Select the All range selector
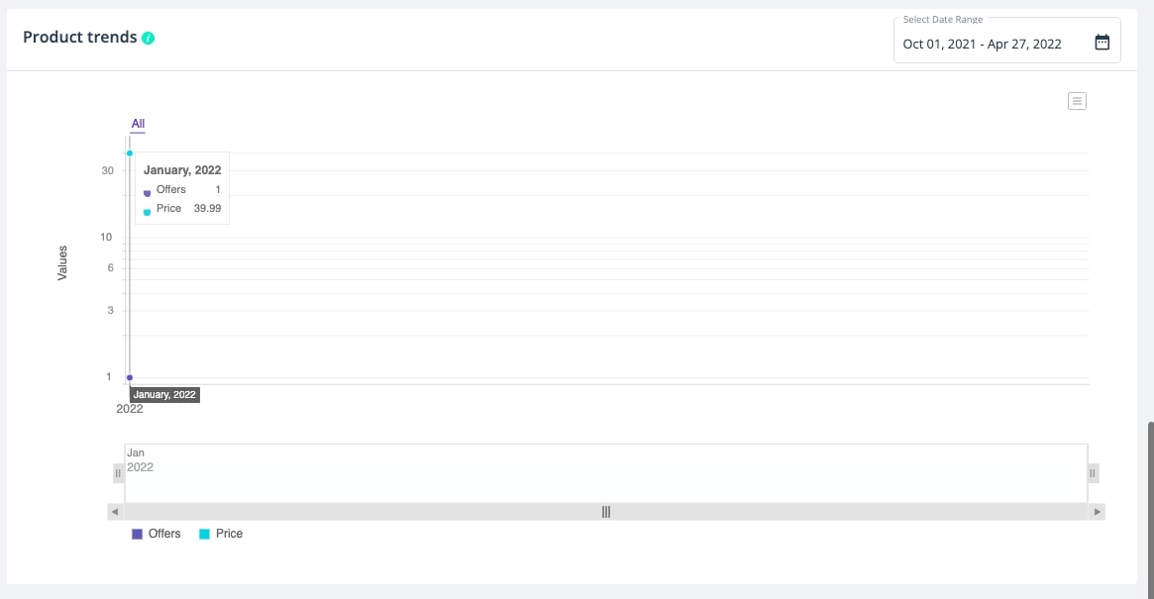 point(138,124)
